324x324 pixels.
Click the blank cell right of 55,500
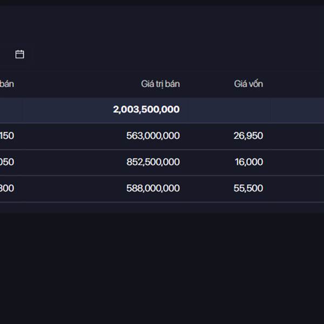[x=297, y=188]
